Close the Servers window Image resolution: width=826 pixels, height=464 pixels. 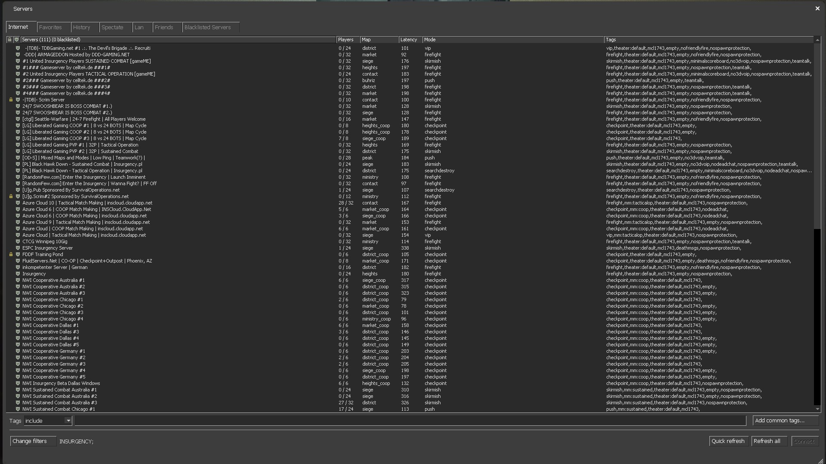point(817,9)
